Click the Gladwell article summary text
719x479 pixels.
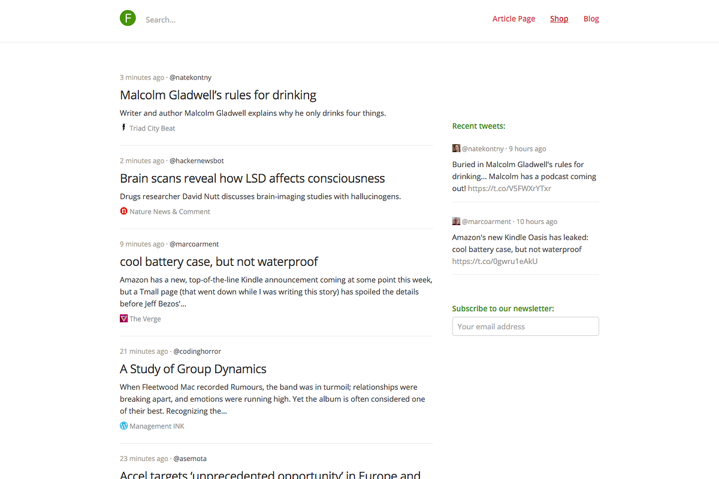(253, 113)
